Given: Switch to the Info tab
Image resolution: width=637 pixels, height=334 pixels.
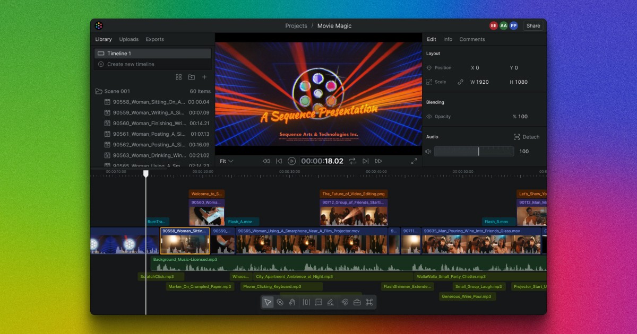Looking at the screenshot, I should 448,39.
